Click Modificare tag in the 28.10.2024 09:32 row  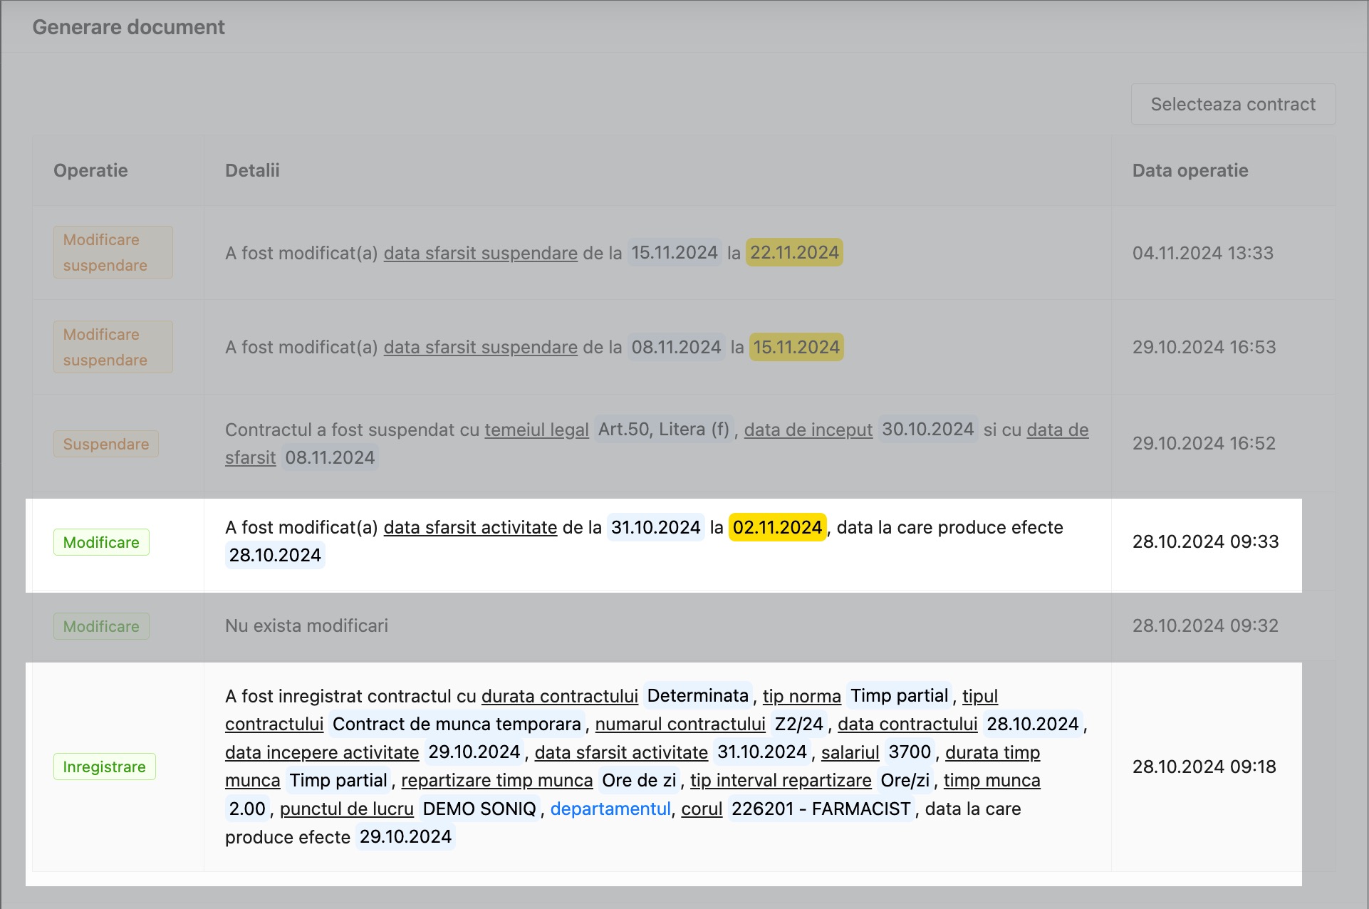[101, 626]
